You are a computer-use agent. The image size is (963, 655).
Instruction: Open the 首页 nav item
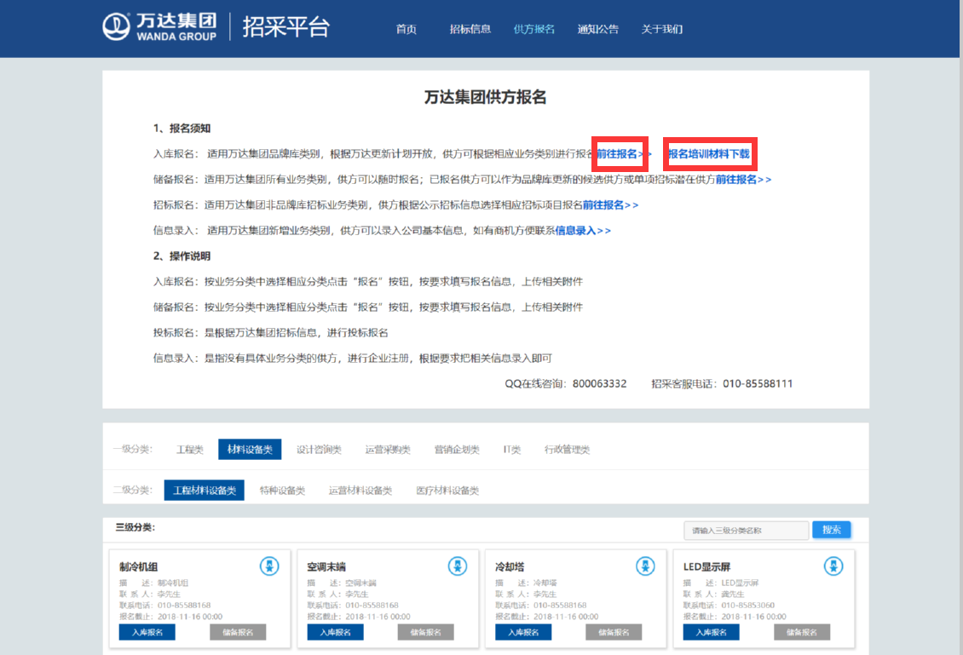406,29
